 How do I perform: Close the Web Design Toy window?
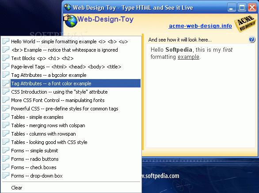(252, 8)
